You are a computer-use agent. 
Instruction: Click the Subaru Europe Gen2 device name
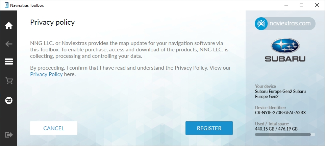(280, 94)
